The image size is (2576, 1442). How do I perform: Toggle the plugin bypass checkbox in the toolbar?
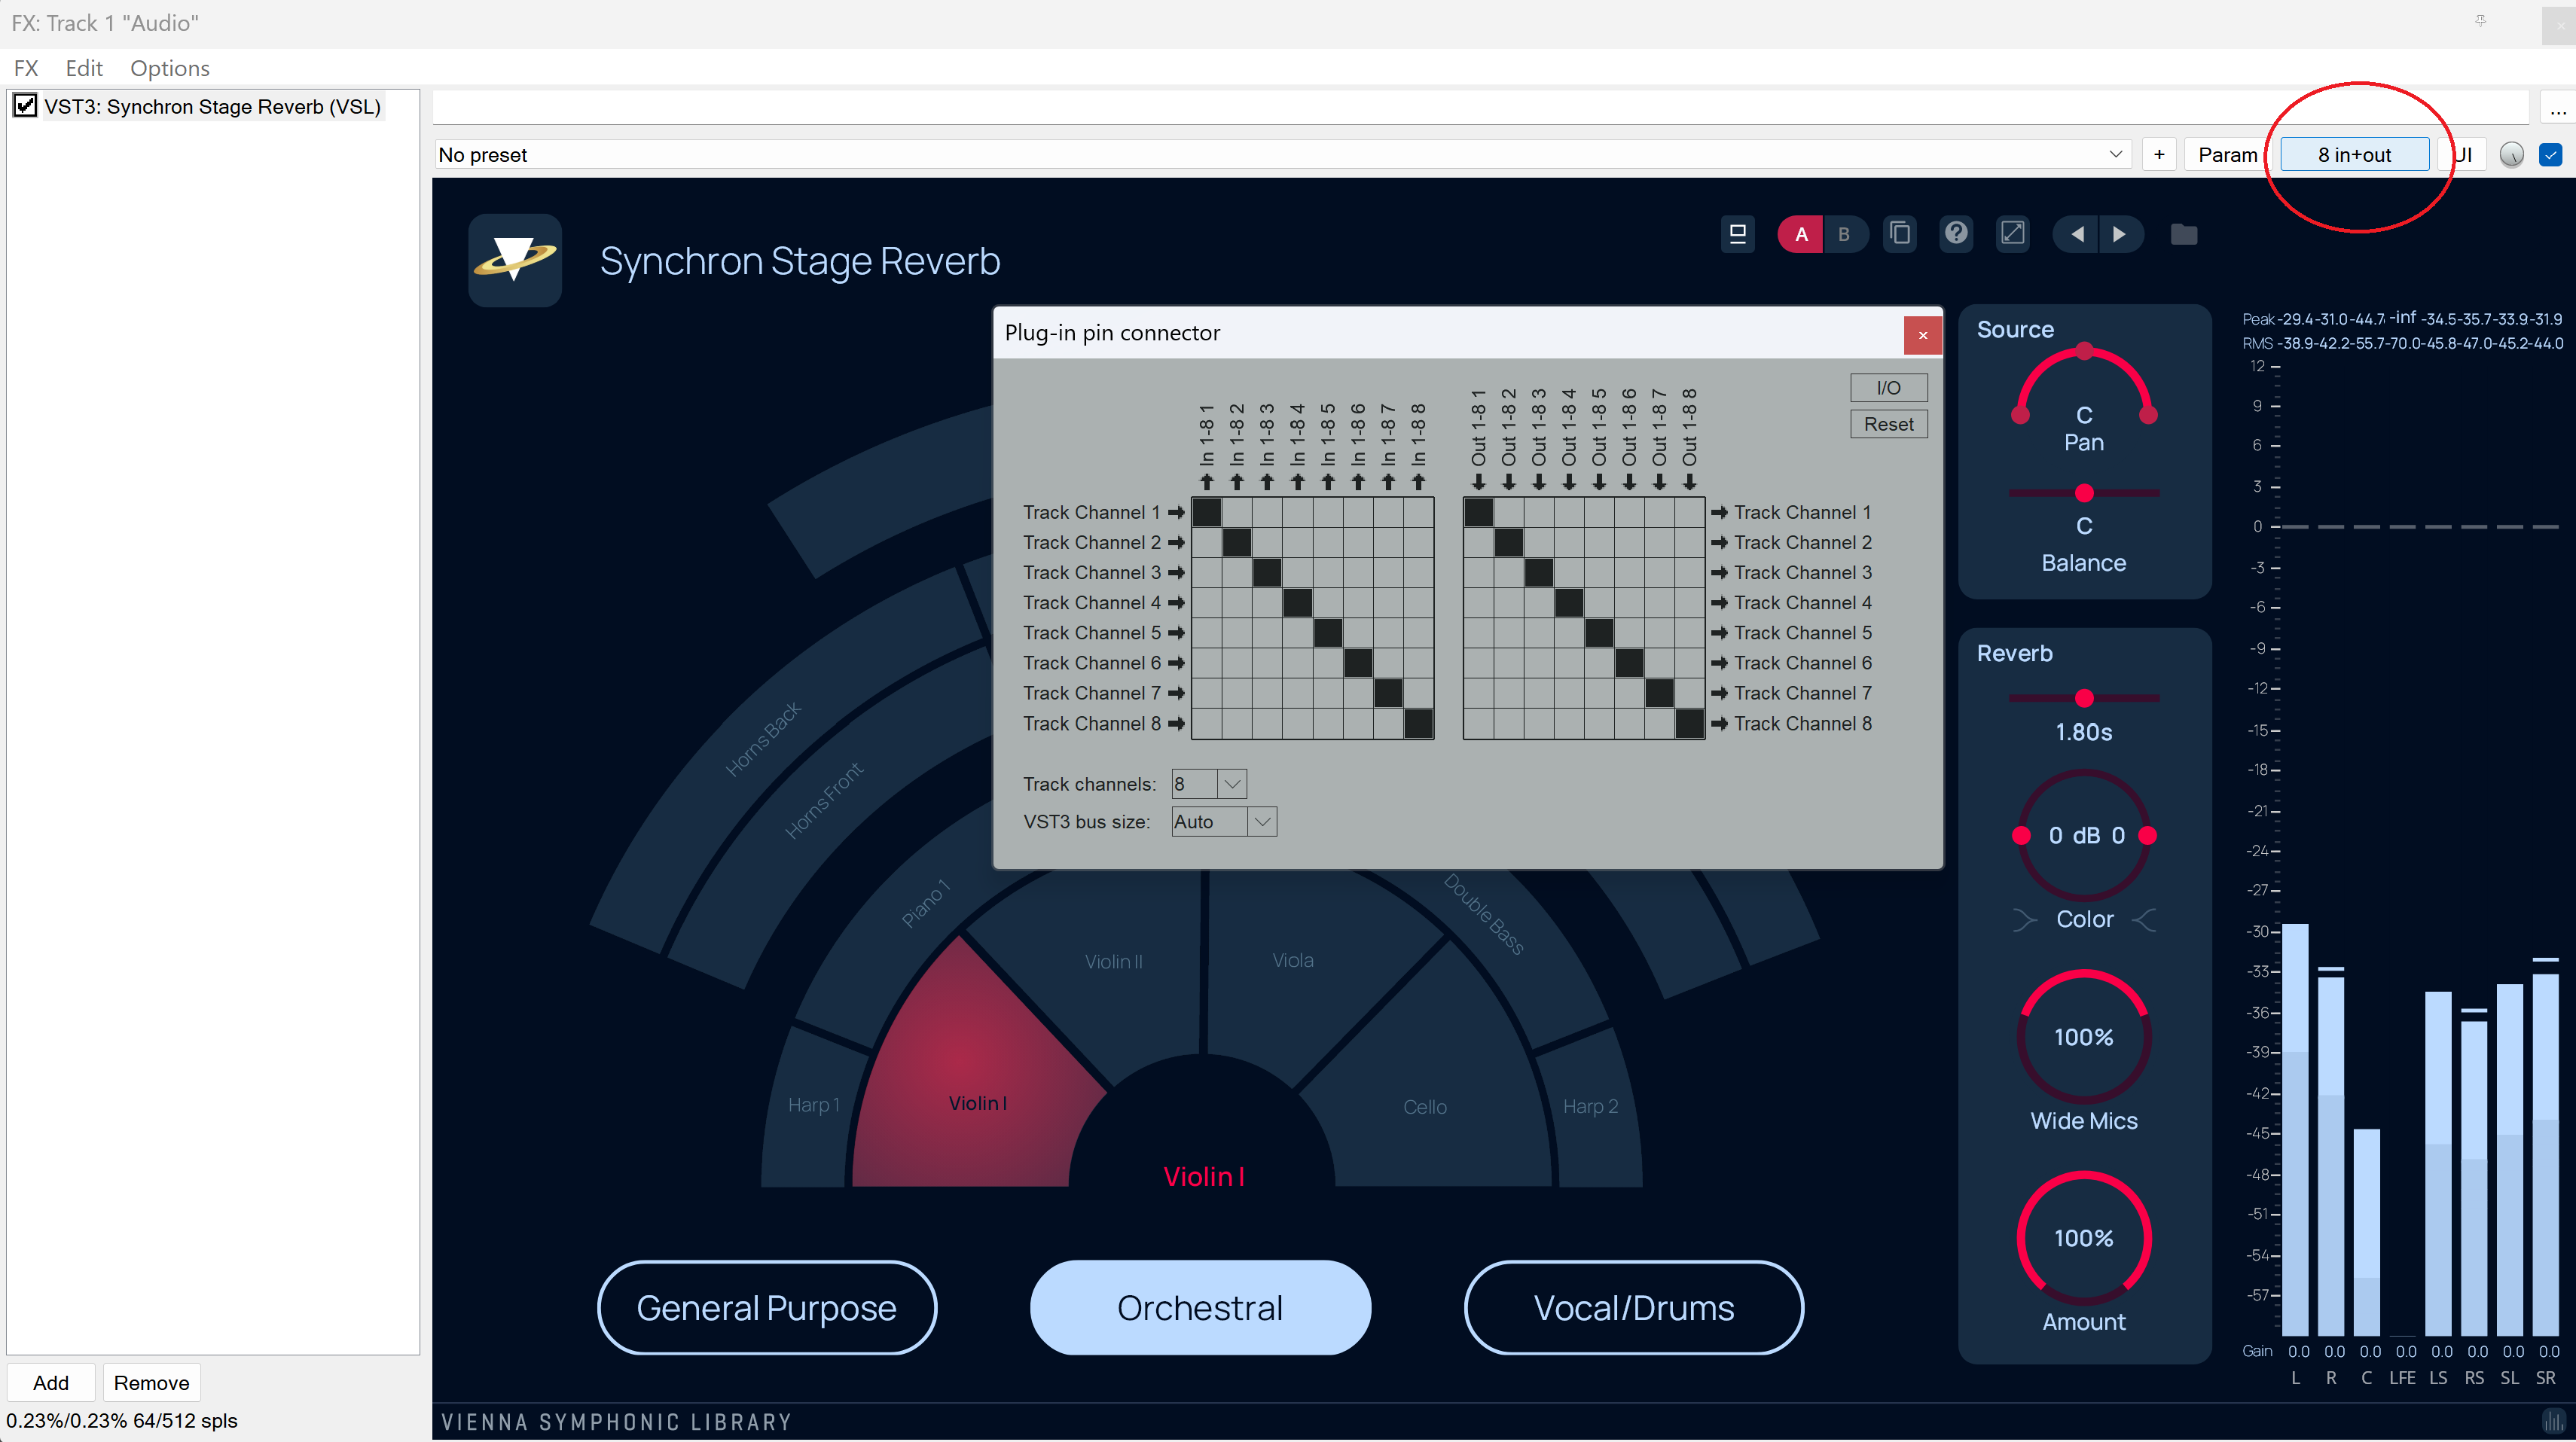click(x=2550, y=155)
